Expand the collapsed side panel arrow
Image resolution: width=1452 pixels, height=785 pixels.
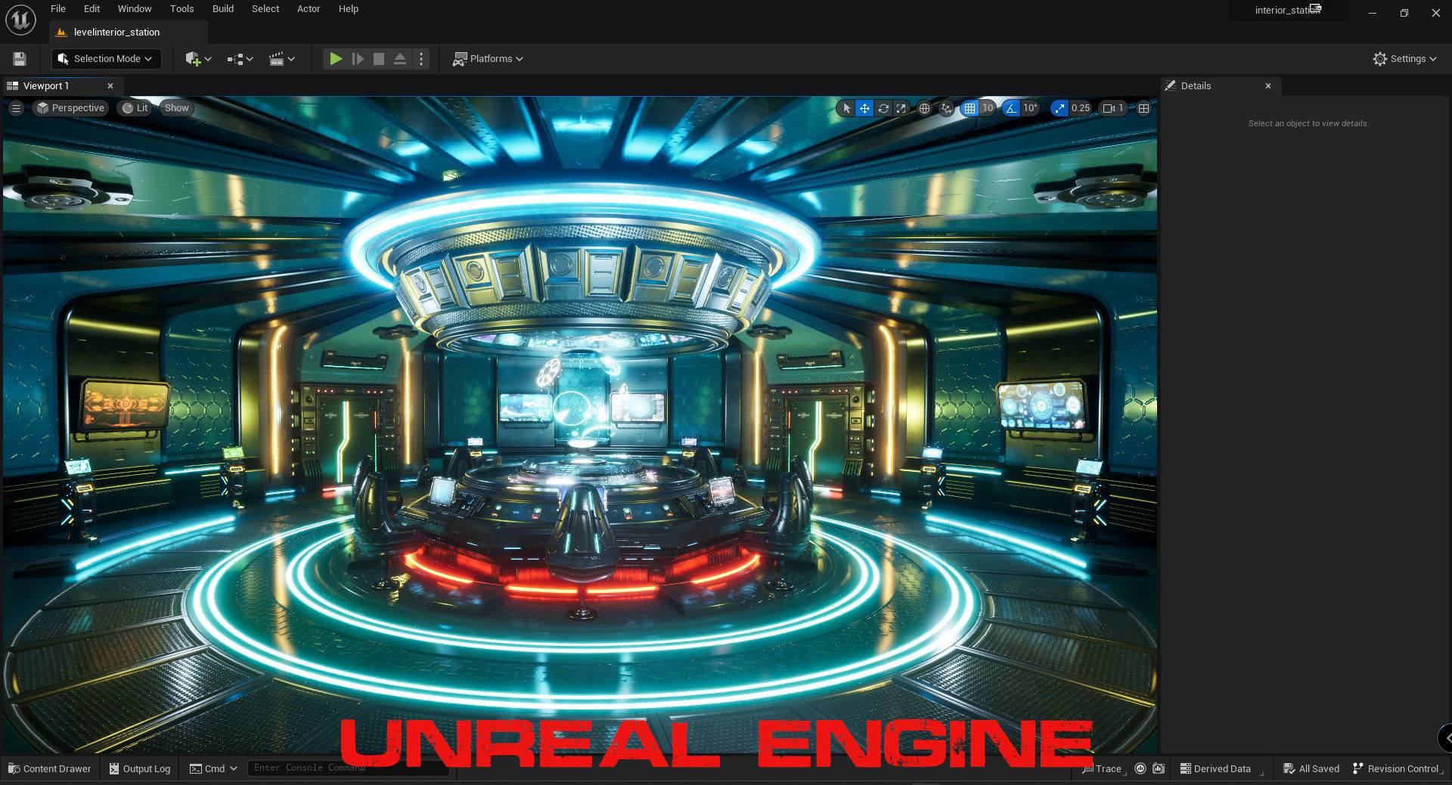click(1446, 738)
